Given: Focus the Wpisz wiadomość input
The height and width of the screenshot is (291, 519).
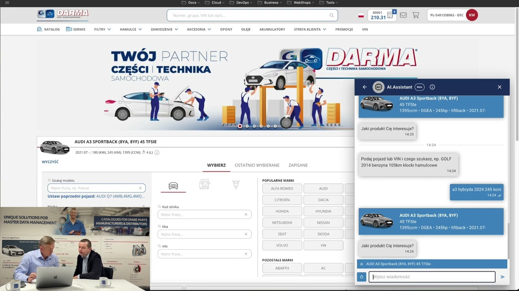Looking at the screenshot, I should pyautogui.click(x=432, y=277).
